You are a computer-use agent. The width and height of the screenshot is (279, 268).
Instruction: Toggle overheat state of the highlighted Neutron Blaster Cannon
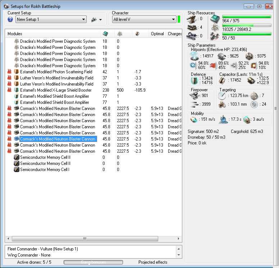click(9, 139)
